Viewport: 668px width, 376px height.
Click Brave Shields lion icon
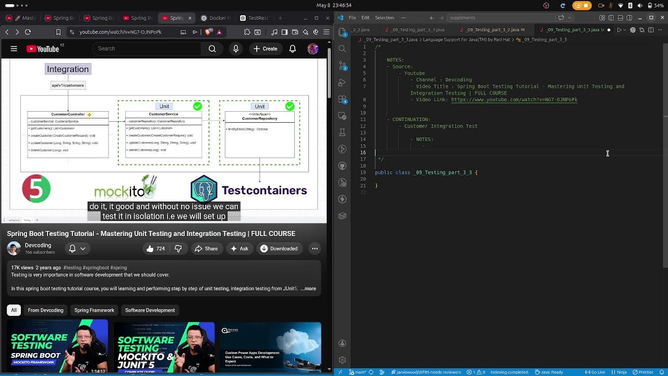coord(209,32)
